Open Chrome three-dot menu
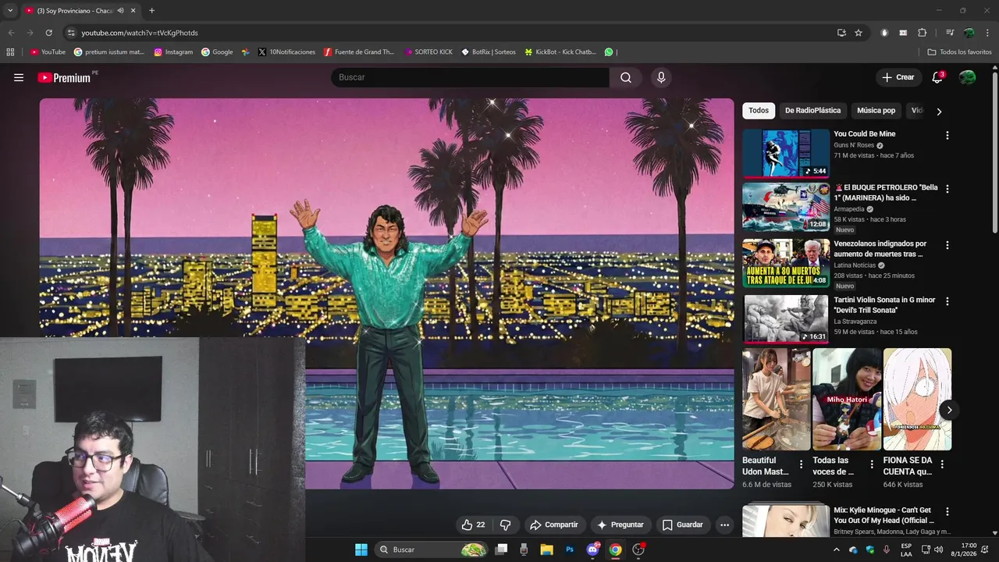The height and width of the screenshot is (562, 999). 987,33
